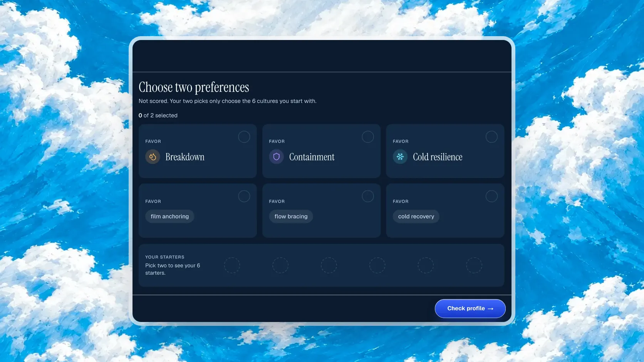
Task: Click the film anchoring pill label
Action: click(170, 216)
